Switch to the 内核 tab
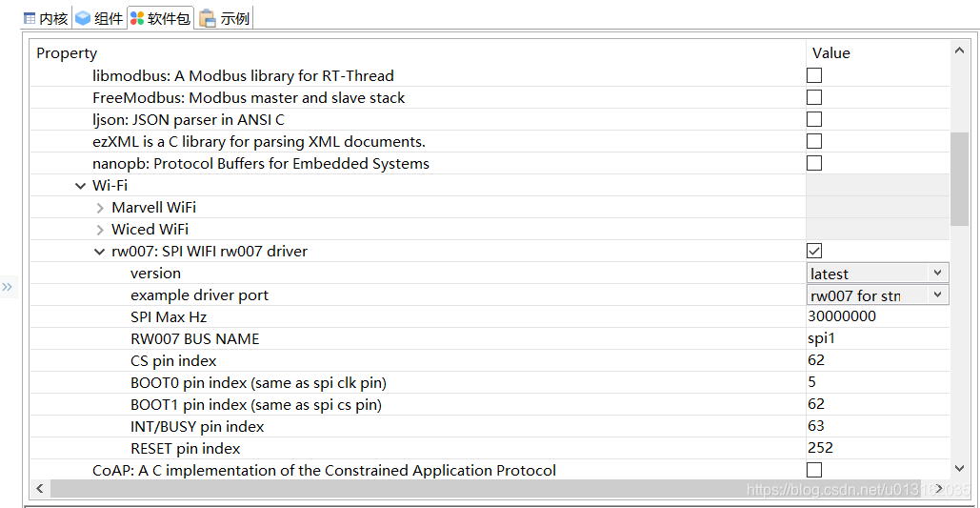 46,18
